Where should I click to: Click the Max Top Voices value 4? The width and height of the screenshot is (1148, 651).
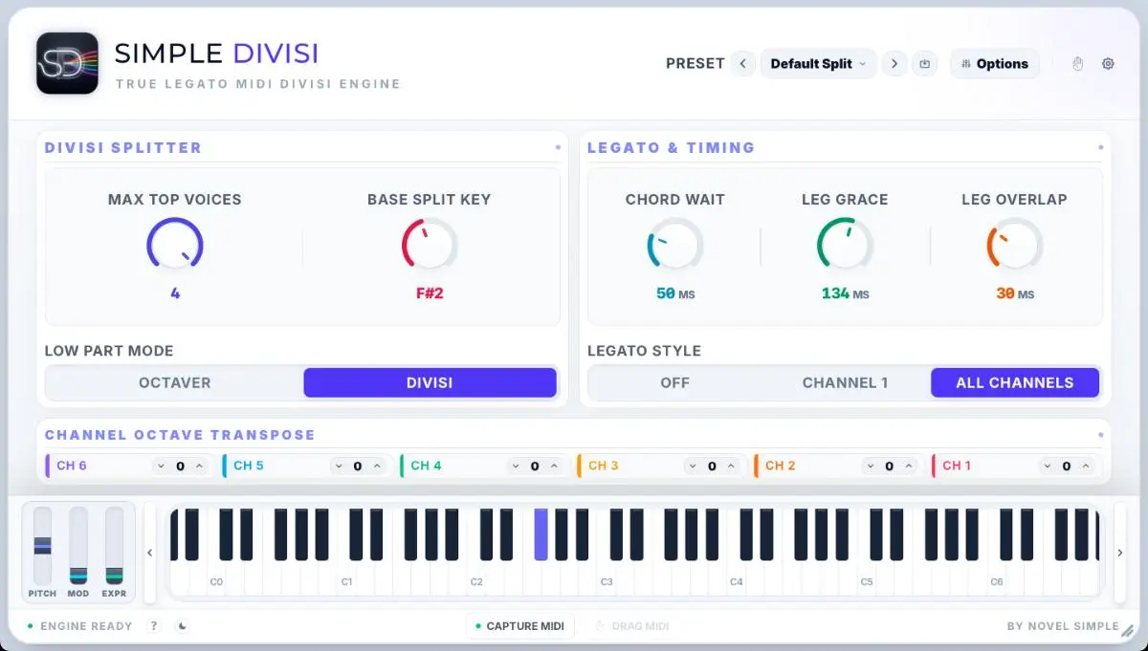(x=175, y=293)
